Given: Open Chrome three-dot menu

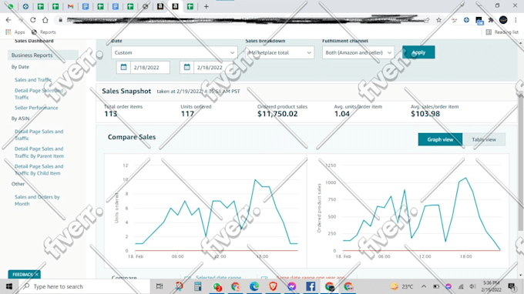Looking at the screenshot, I should [516, 20].
